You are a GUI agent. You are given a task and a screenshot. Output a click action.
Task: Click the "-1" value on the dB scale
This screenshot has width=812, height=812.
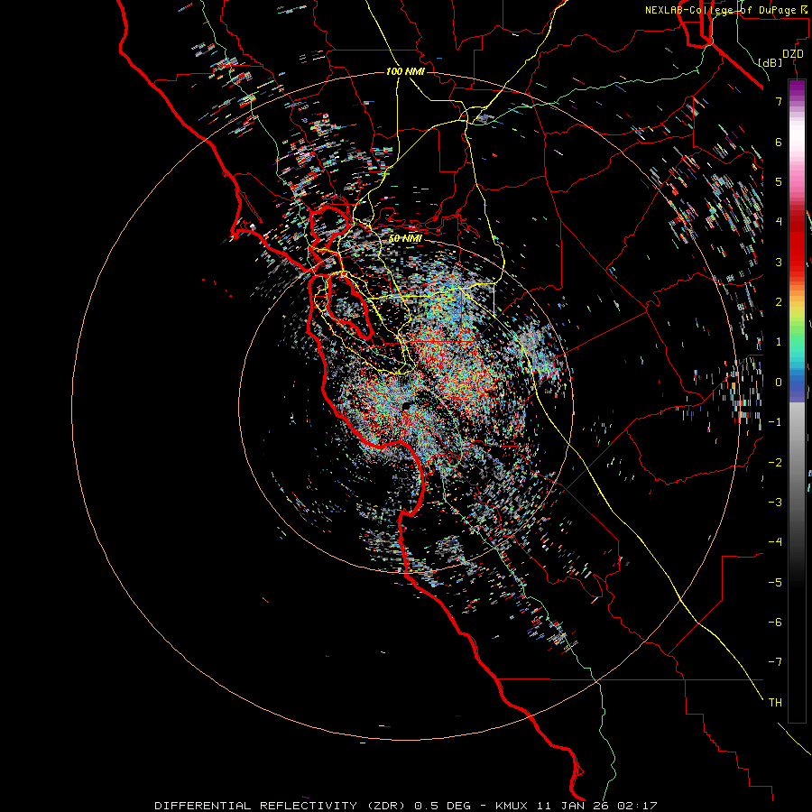point(775,422)
